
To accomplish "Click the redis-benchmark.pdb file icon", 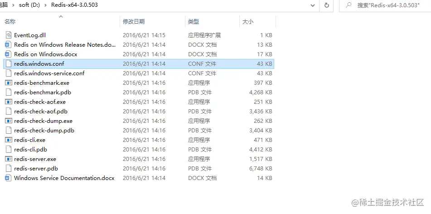I will [9, 92].
